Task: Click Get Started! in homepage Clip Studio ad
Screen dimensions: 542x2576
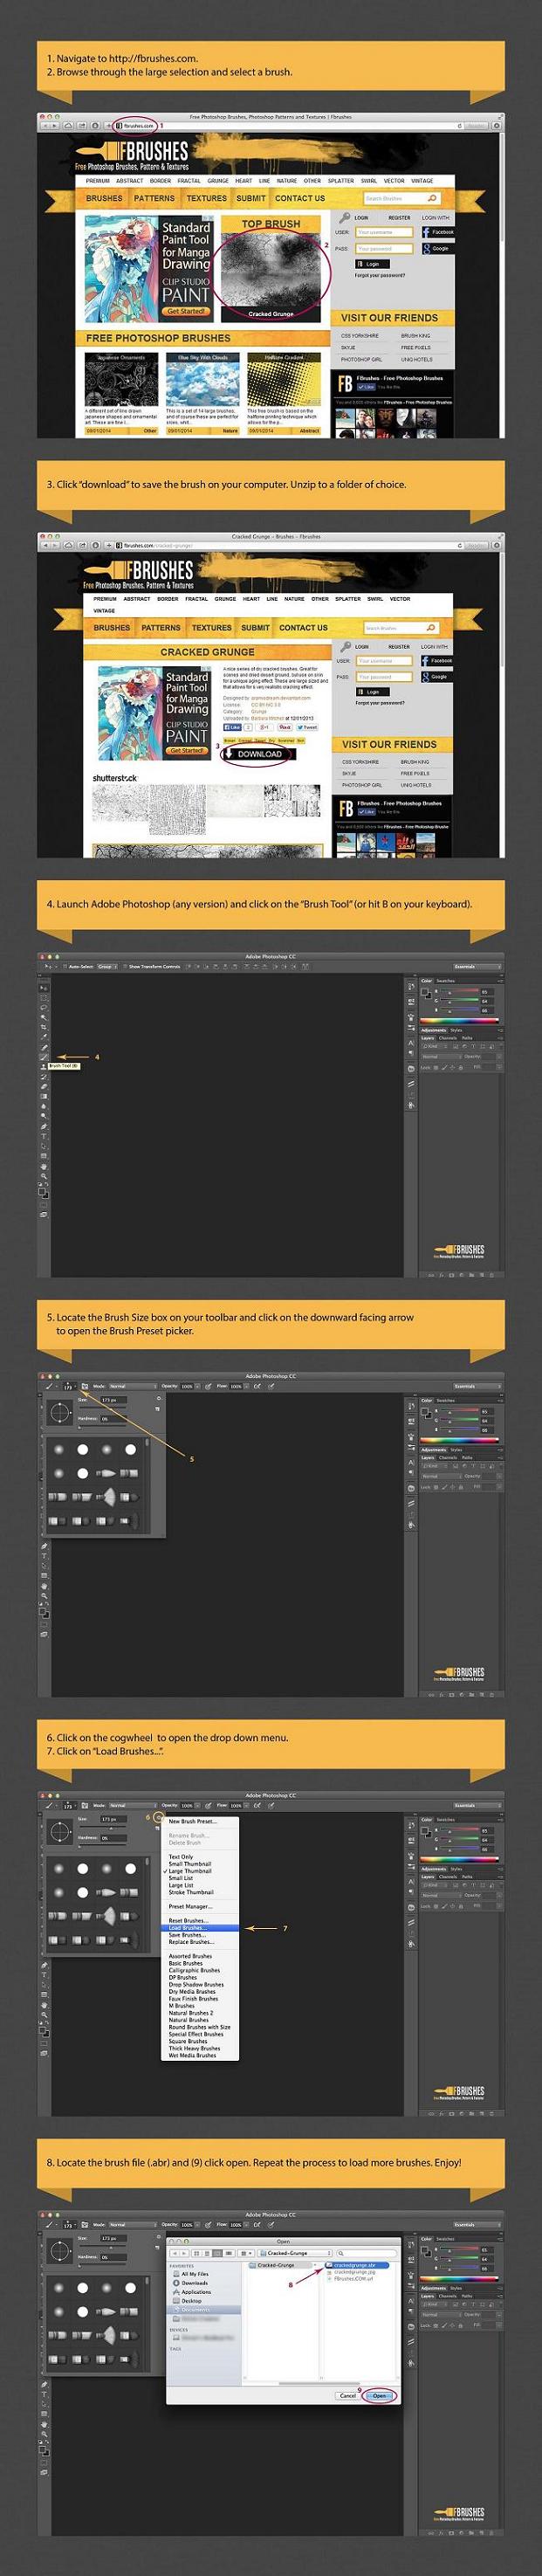Action: (x=186, y=311)
